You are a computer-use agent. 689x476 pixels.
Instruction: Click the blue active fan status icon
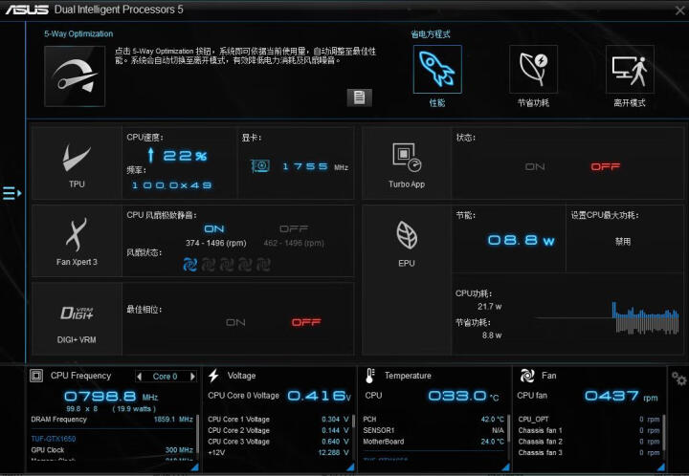189,265
